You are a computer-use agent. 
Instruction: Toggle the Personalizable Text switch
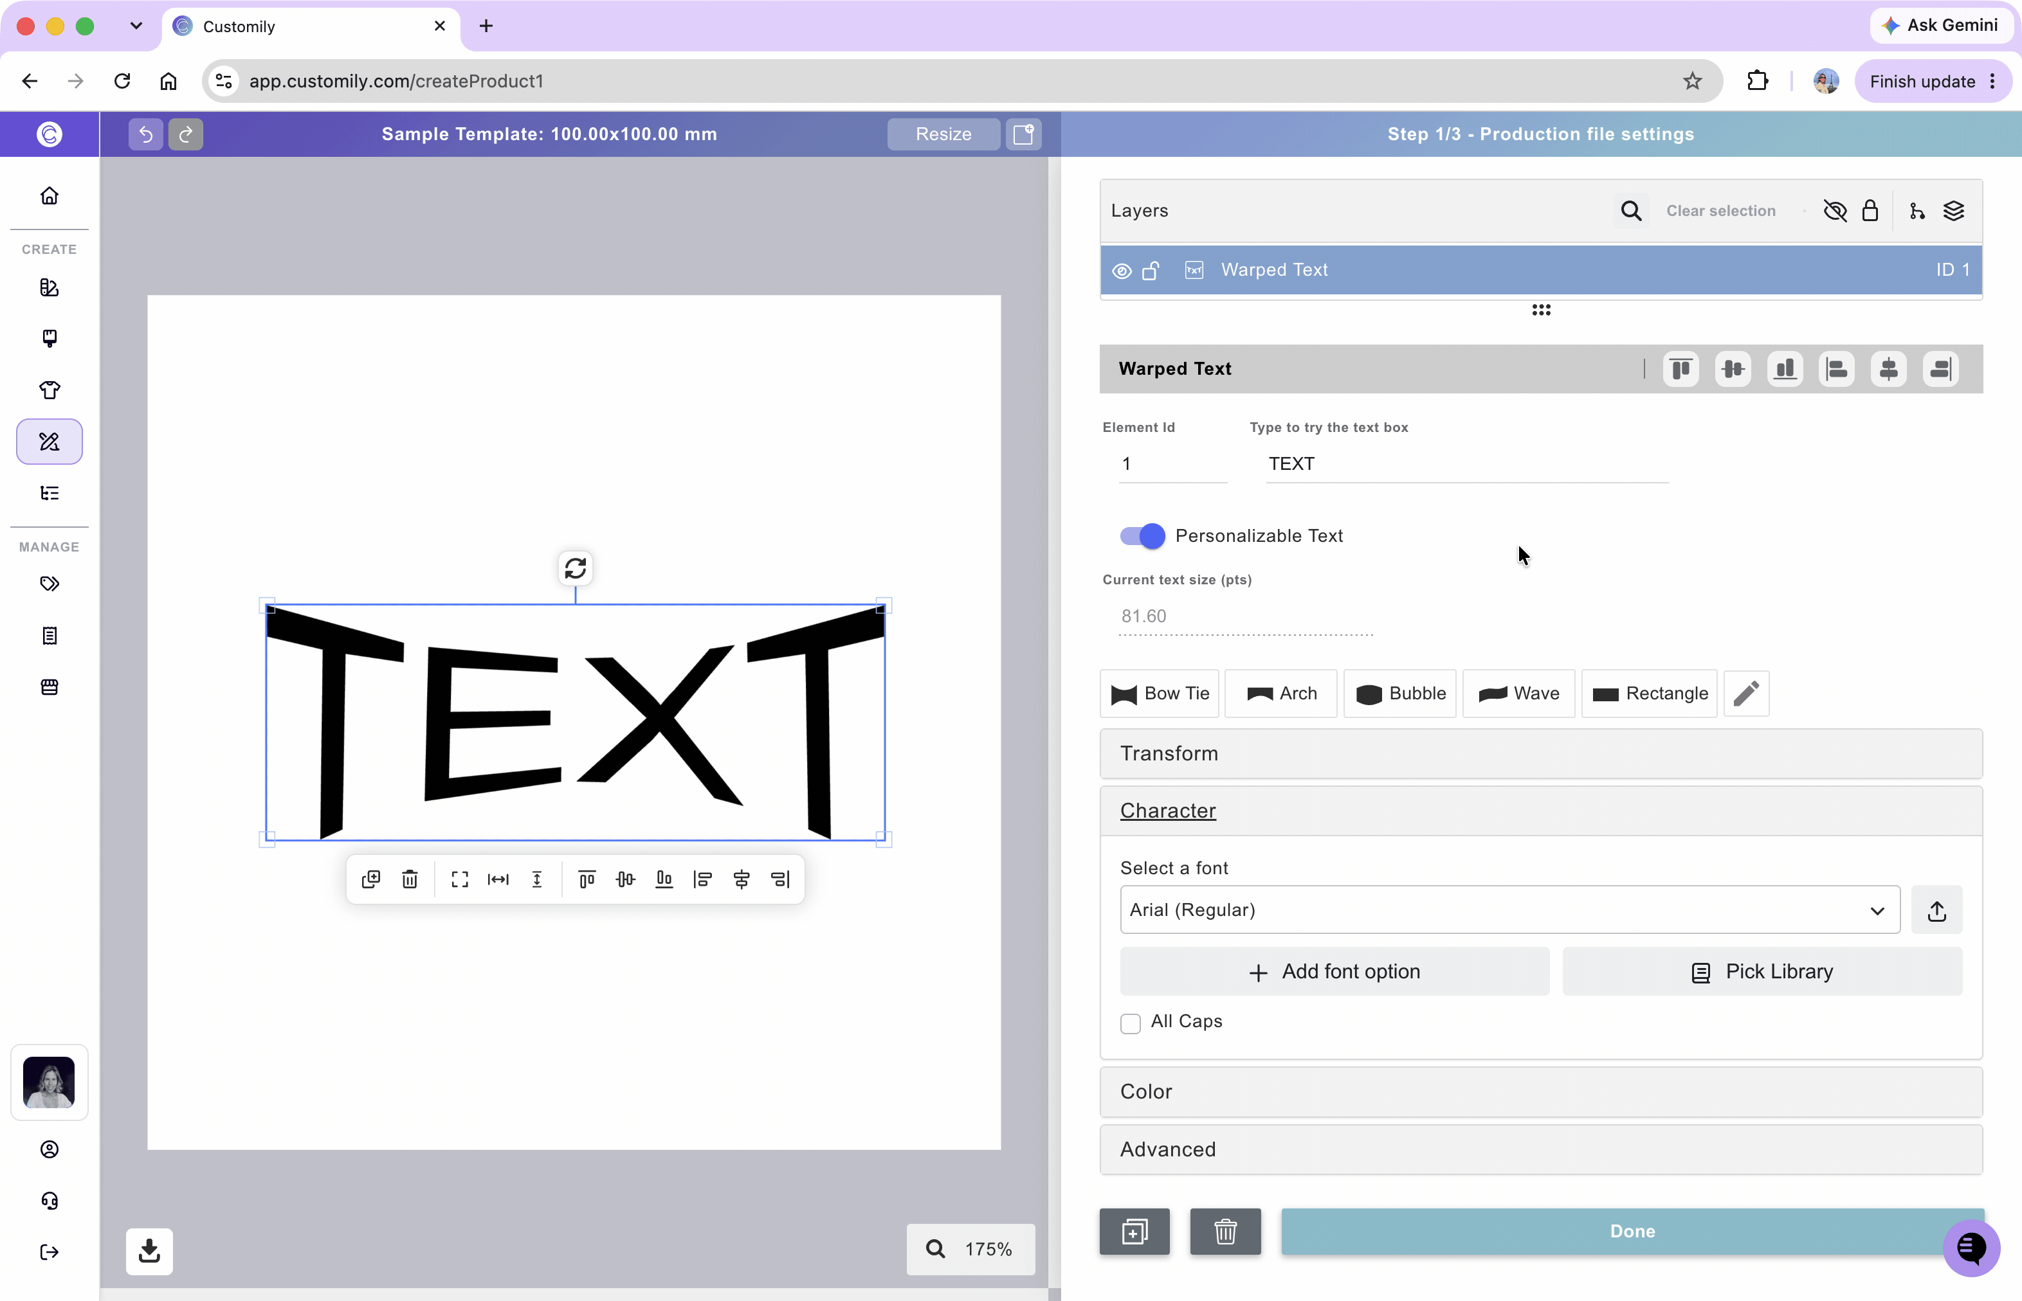(x=1142, y=537)
